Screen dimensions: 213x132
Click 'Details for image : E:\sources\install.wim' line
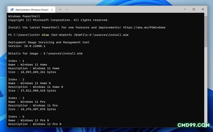coord(45,53)
